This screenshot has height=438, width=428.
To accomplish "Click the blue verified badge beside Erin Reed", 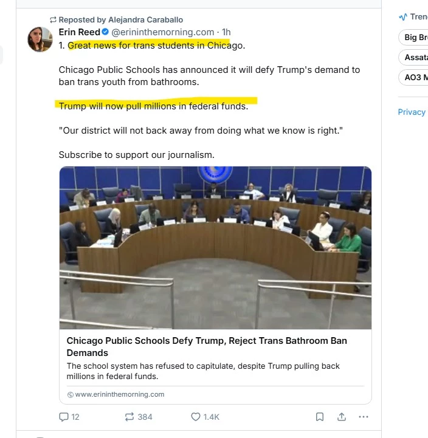I will click(x=105, y=32).
